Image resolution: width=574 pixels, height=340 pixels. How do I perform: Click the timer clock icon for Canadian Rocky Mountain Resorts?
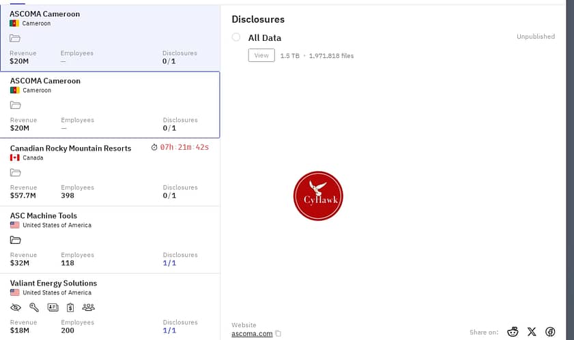tap(154, 147)
